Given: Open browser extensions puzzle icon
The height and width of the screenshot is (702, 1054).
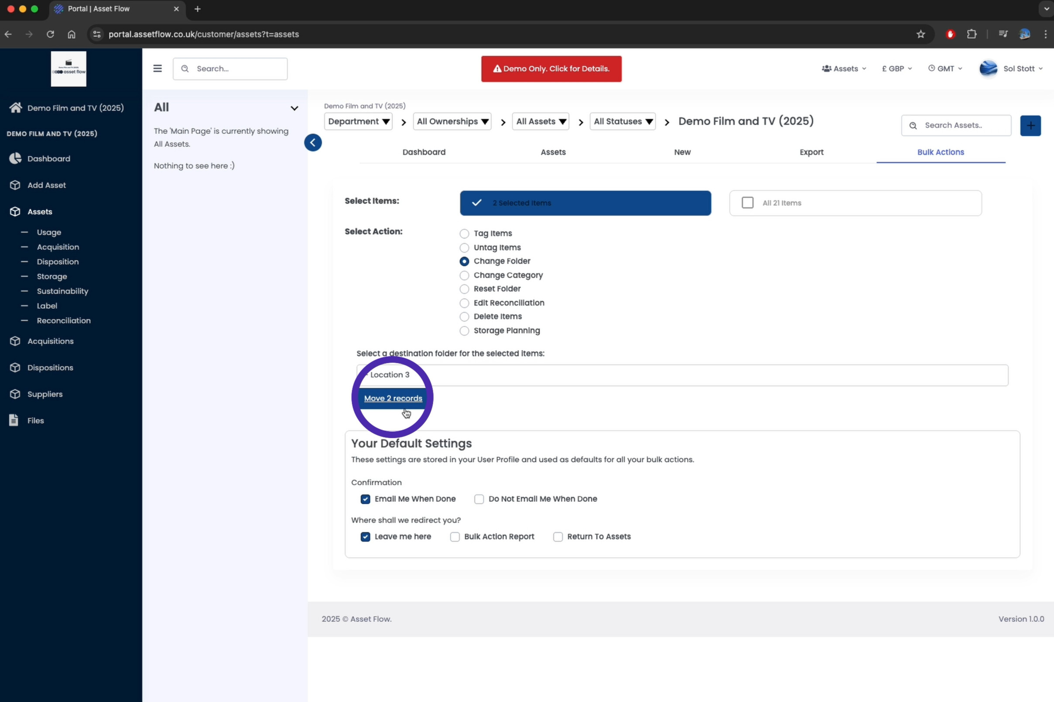Looking at the screenshot, I should 972,34.
